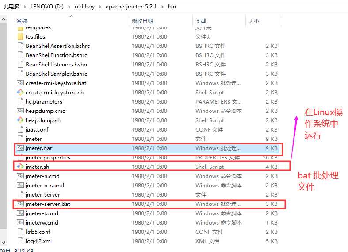This screenshot has width=348, height=252.
Task: Click the heapdump.cmd script icon
Action: tap(20, 111)
